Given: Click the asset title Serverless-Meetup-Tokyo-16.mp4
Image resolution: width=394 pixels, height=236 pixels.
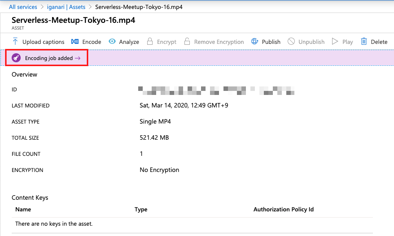Looking at the screenshot, I should (x=74, y=20).
